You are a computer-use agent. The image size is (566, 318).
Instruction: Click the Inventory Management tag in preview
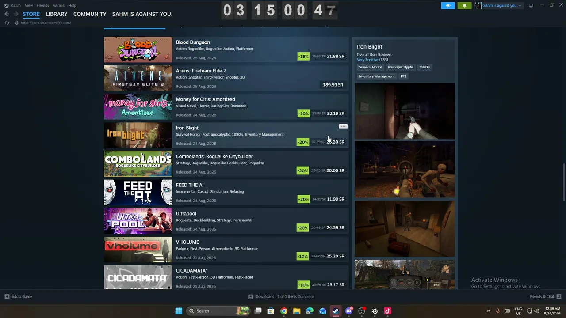tap(377, 76)
